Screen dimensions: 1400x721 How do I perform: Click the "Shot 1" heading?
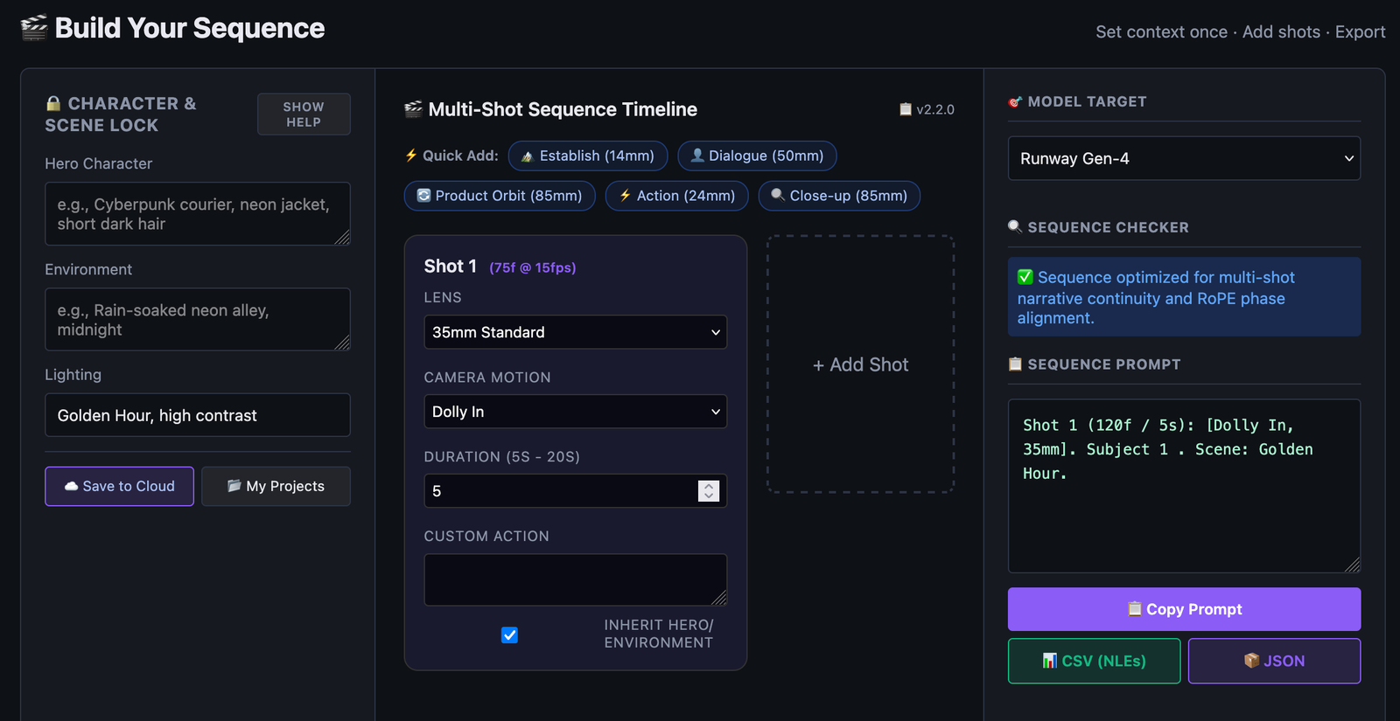tap(451, 267)
